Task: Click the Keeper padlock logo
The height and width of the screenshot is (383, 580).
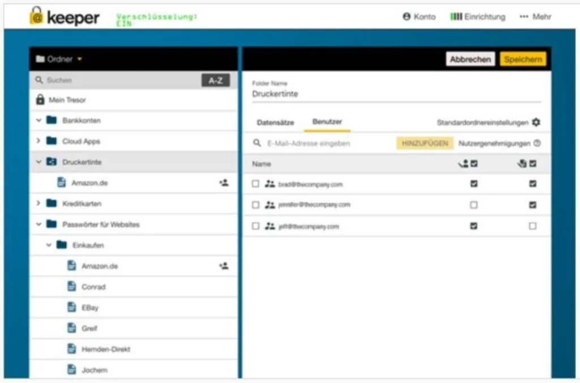Action: [x=36, y=16]
